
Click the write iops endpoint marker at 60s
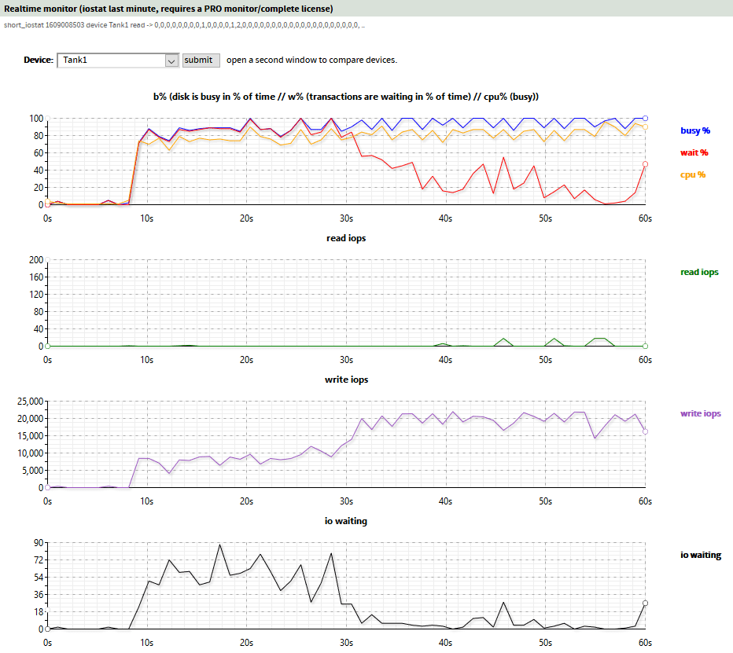[x=645, y=431]
